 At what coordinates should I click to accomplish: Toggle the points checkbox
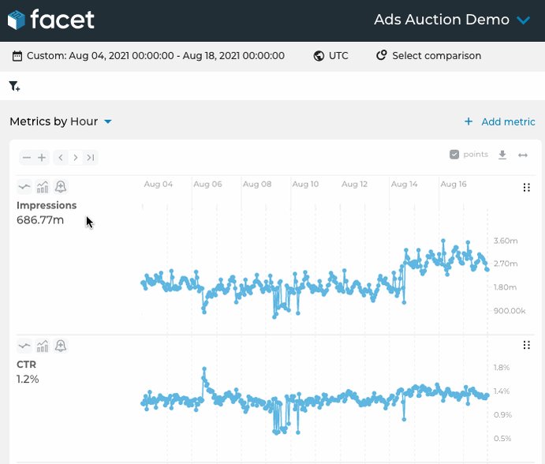click(454, 155)
